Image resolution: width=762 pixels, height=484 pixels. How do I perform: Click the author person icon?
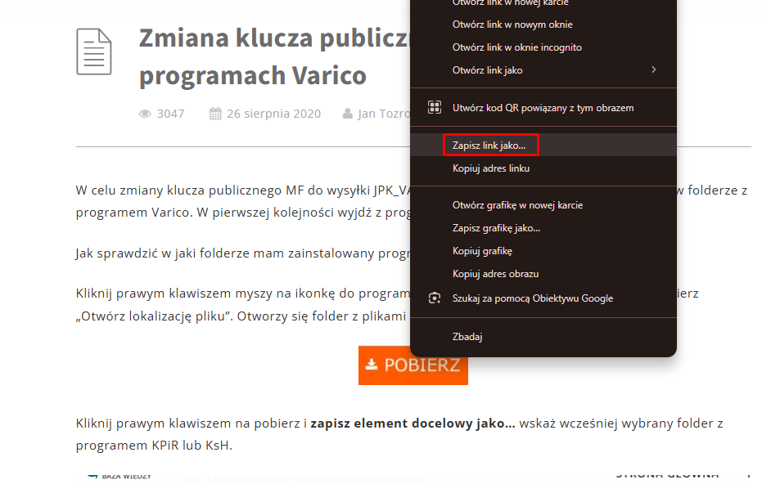[348, 114]
